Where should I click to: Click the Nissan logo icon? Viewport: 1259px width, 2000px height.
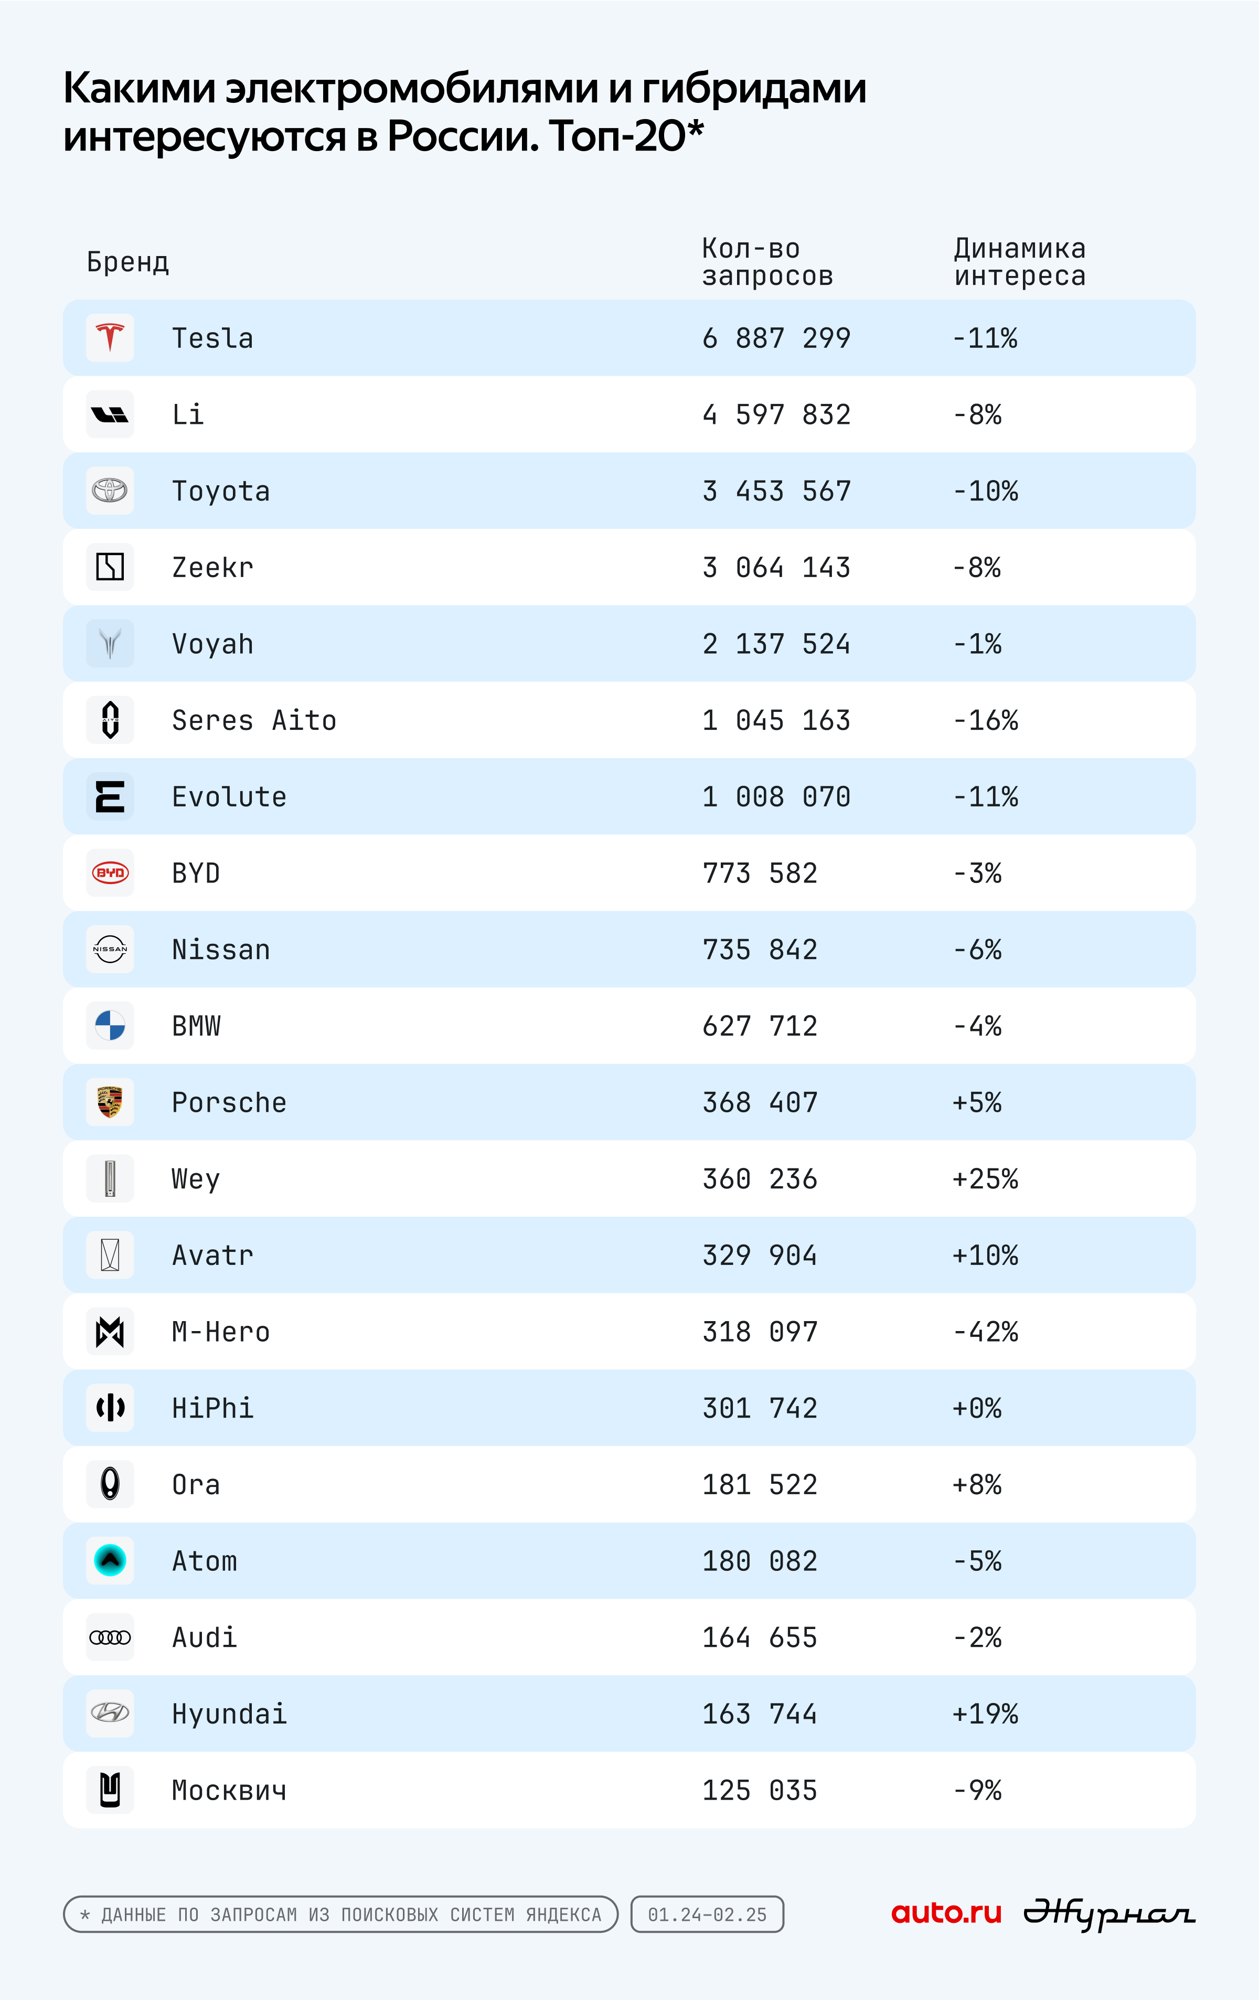coord(110,949)
